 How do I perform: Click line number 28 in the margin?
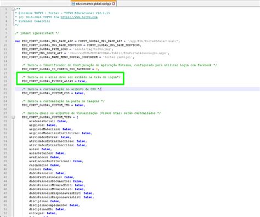click(x=5, y=117)
